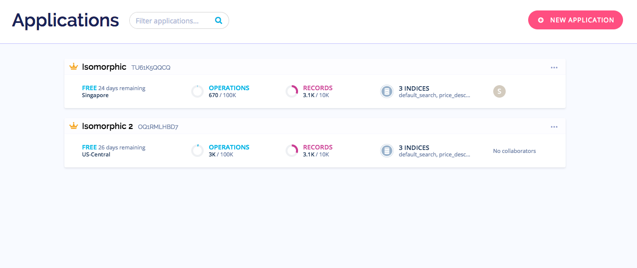Click the operations usage ring for Isomorphic 2
This screenshot has height=268, width=637.
tap(198, 151)
